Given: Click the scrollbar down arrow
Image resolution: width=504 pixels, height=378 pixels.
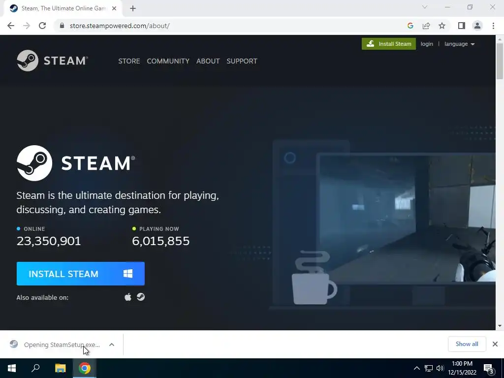Looking at the screenshot, I should 500,326.
